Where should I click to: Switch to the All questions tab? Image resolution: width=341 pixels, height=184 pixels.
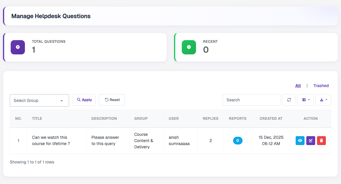pyautogui.click(x=298, y=86)
